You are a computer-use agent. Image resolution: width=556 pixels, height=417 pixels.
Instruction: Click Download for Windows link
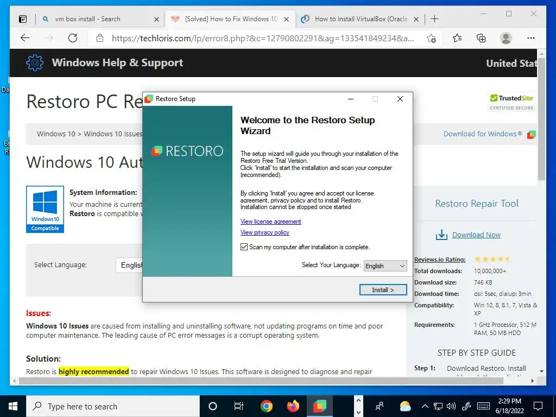[483, 134]
